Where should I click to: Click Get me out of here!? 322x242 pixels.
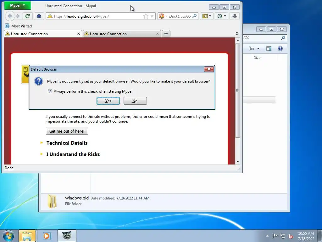[67, 131]
